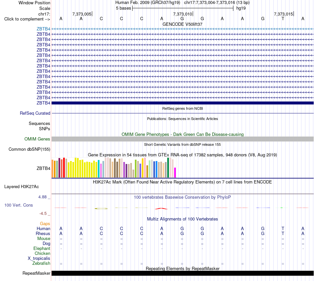Image resolution: width=314 pixels, height=281 pixels.
Task: Click the ZBTB4 label beside the GTEx bar chart
Action: point(43,169)
